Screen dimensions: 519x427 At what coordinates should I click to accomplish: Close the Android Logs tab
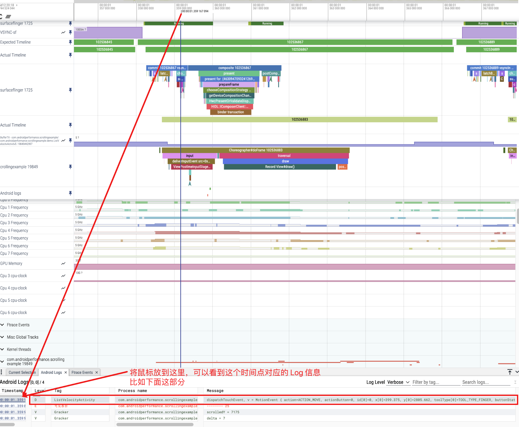pyautogui.click(x=66, y=372)
